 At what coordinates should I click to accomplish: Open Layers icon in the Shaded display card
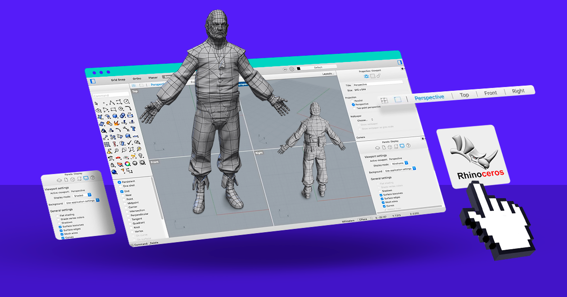click(59, 180)
